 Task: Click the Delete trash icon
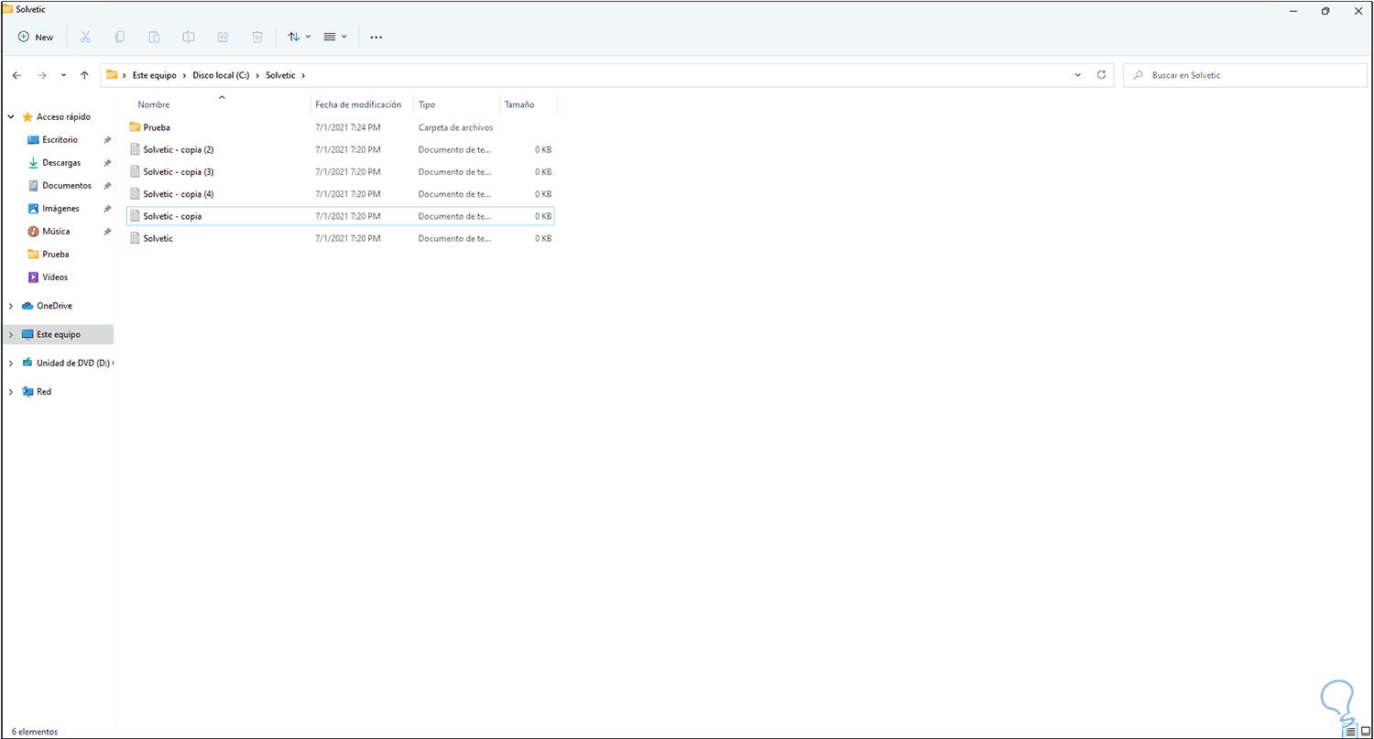pyautogui.click(x=257, y=37)
